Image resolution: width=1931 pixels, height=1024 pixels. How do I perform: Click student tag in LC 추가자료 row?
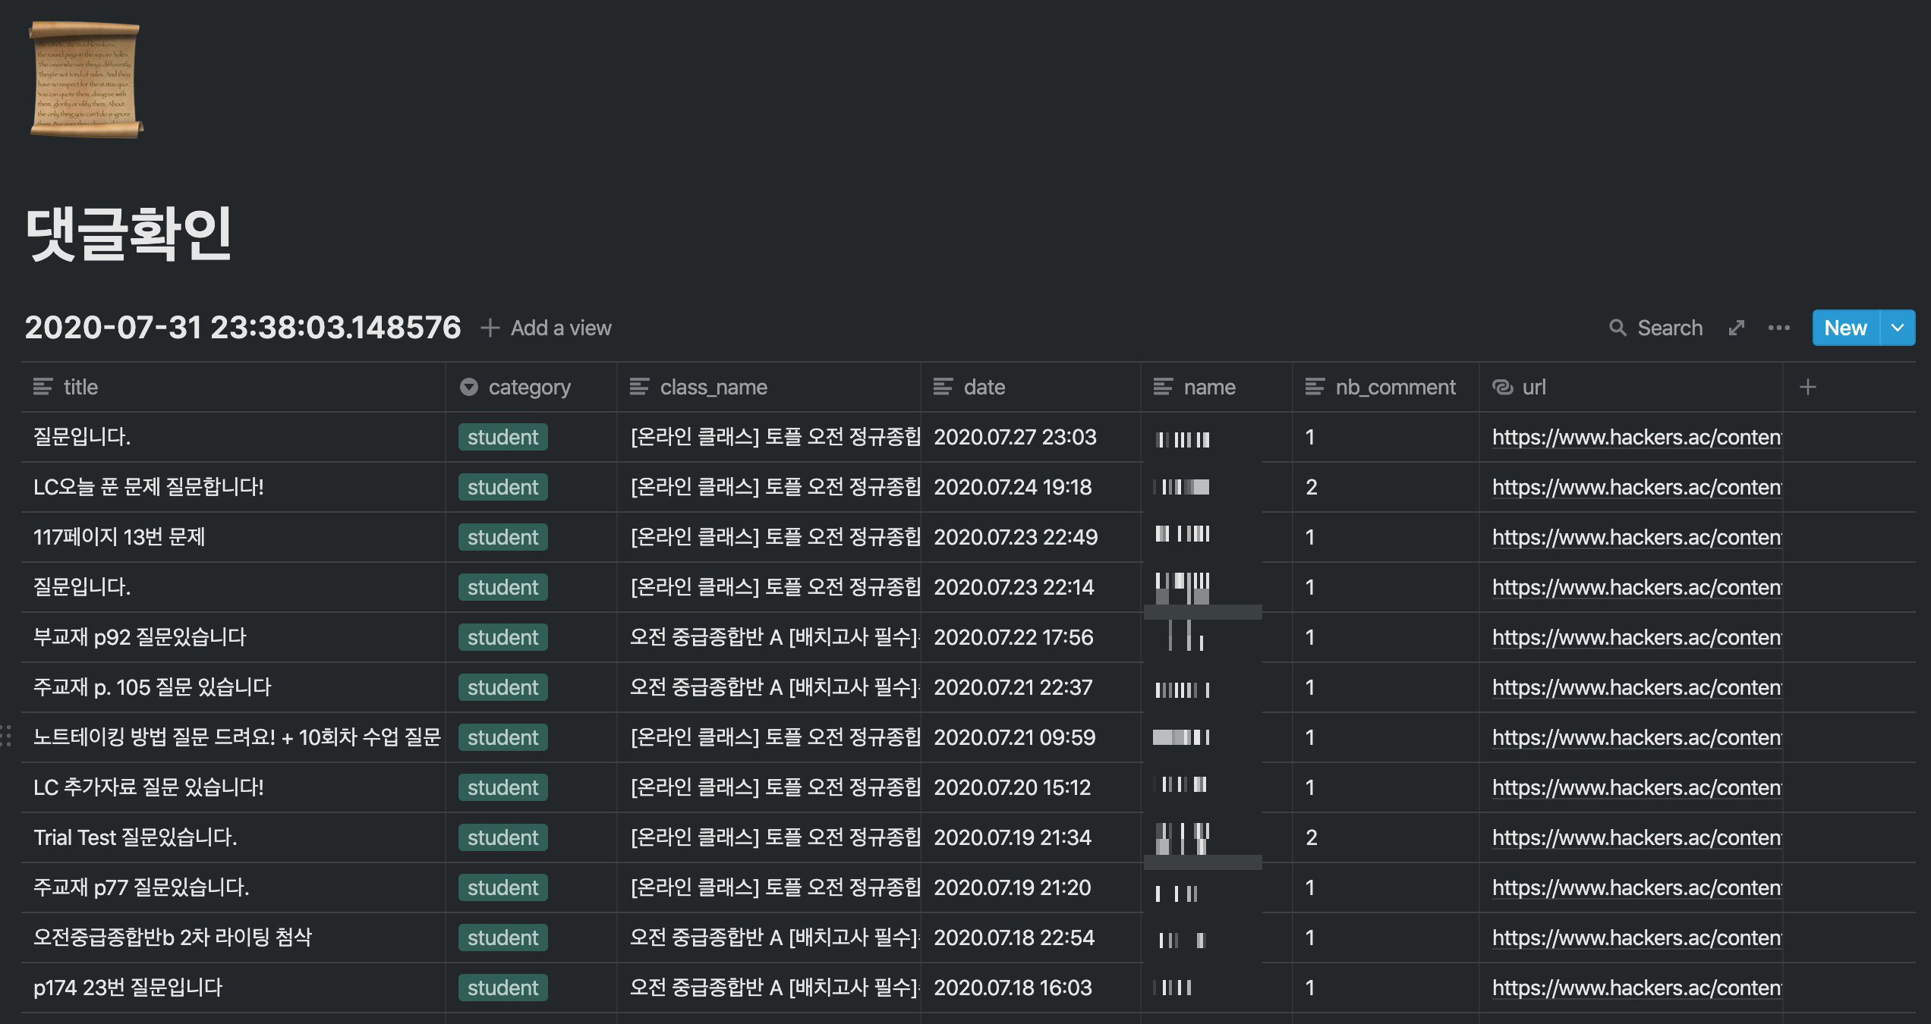pos(502,787)
